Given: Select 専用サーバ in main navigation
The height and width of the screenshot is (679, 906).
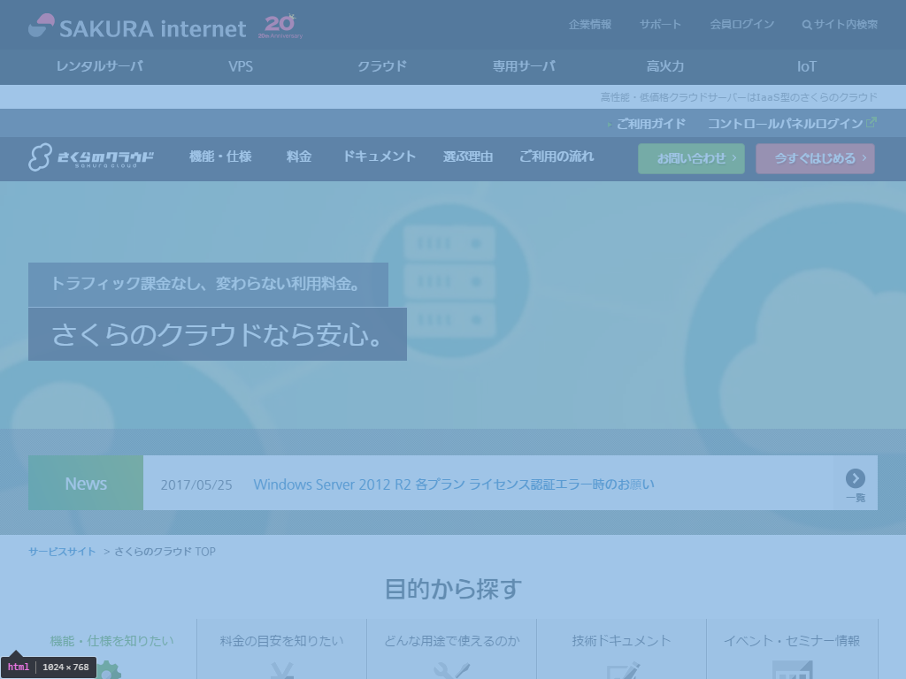Looking at the screenshot, I should pyautogui.click(x=524, y=66).
